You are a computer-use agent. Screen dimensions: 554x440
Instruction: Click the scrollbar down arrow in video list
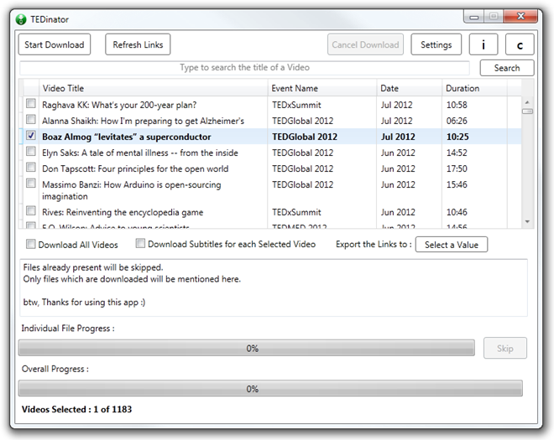point(527,221)
